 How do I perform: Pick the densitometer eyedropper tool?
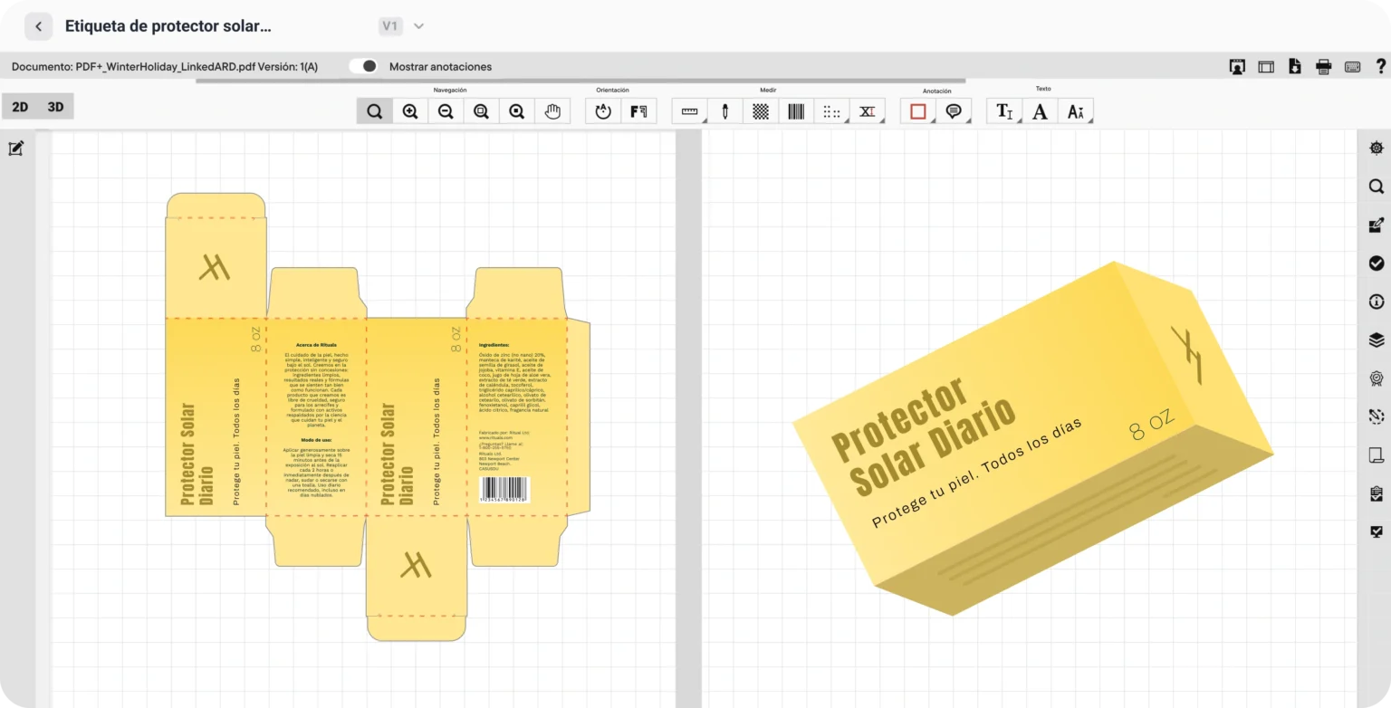point(724,111)
